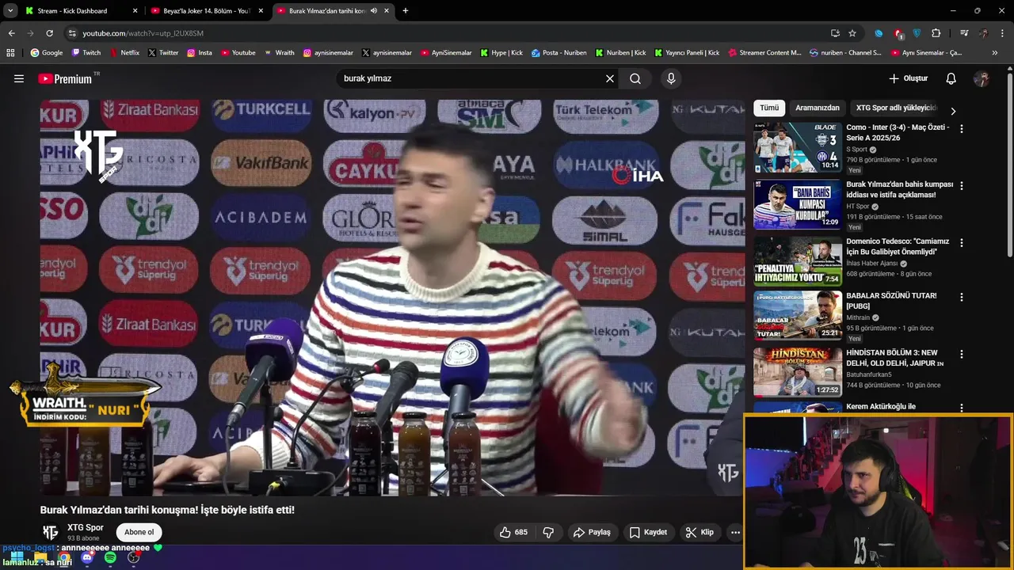
Task: Open the Yayıncı Paneli | Kick bookmark
Action: (x=687, y=53)
